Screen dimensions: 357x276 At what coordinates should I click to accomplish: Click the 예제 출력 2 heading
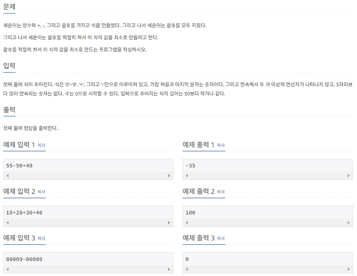(199, 191)
